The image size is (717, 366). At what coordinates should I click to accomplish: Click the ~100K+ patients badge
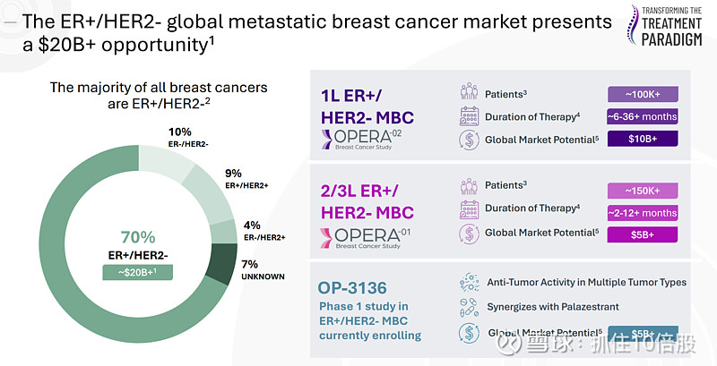point(642,94)
